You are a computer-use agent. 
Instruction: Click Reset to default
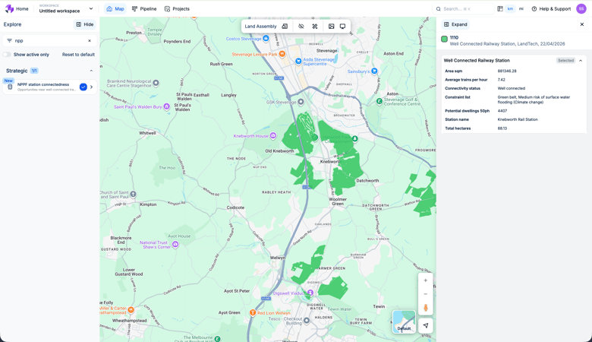(x=78, y=55)
